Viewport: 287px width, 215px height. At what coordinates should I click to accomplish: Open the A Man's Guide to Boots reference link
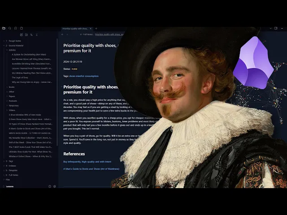coord(91,169)
